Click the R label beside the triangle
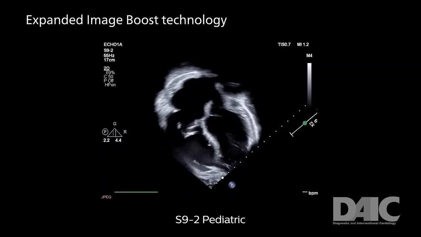The image size is (421, 237). point(125,132)
